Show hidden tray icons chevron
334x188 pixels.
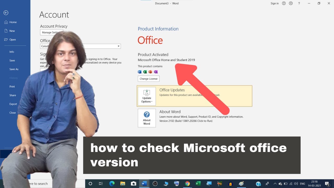click(x=275, y=184)
